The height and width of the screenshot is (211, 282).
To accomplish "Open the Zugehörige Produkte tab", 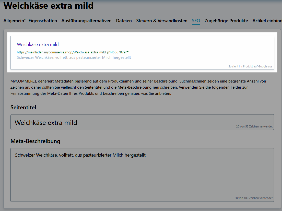I will [x=226, y=21].
